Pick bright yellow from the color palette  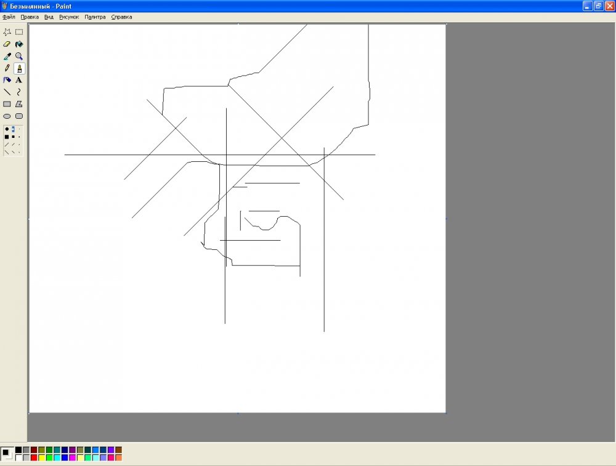point(42,457)
